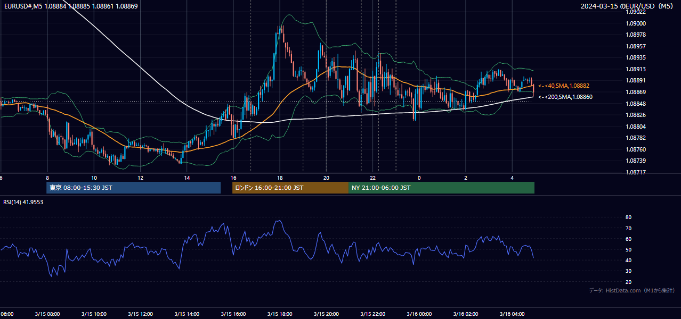Click RSI scale level 80

tap(628, 217)
